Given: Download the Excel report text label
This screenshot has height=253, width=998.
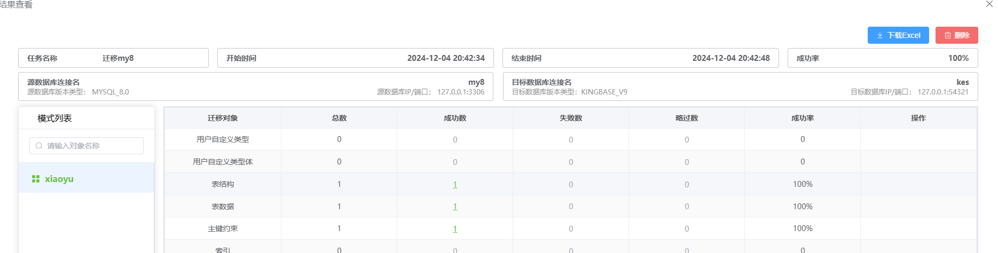Looking at the screenshot, I should (x=903, y=35).
